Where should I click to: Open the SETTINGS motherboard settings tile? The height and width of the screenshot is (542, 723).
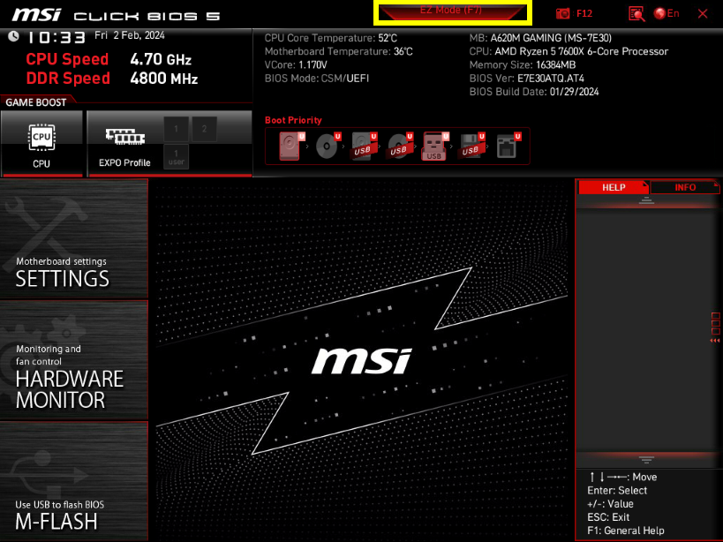[74, 238]
